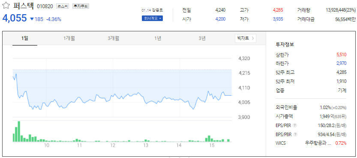Click the 전일 value 4,240
This screenshot has height=158, width=357.
[x=220, y=10]
